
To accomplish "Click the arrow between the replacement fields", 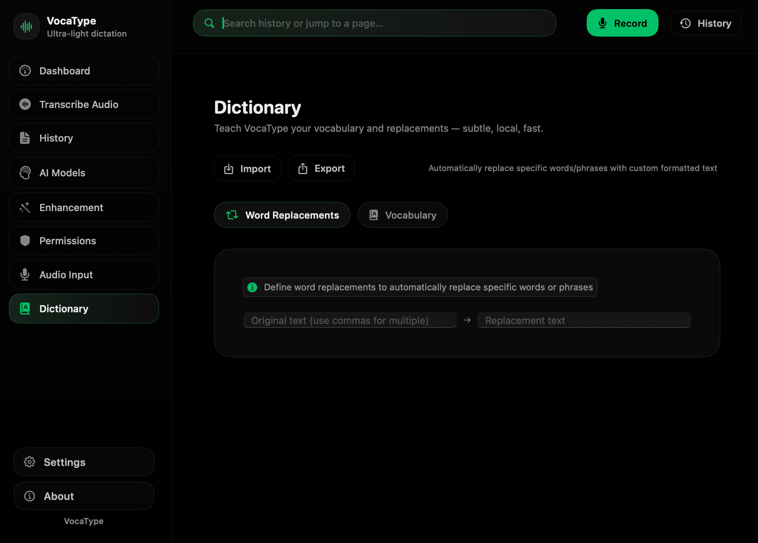I will tap(467, 320).
